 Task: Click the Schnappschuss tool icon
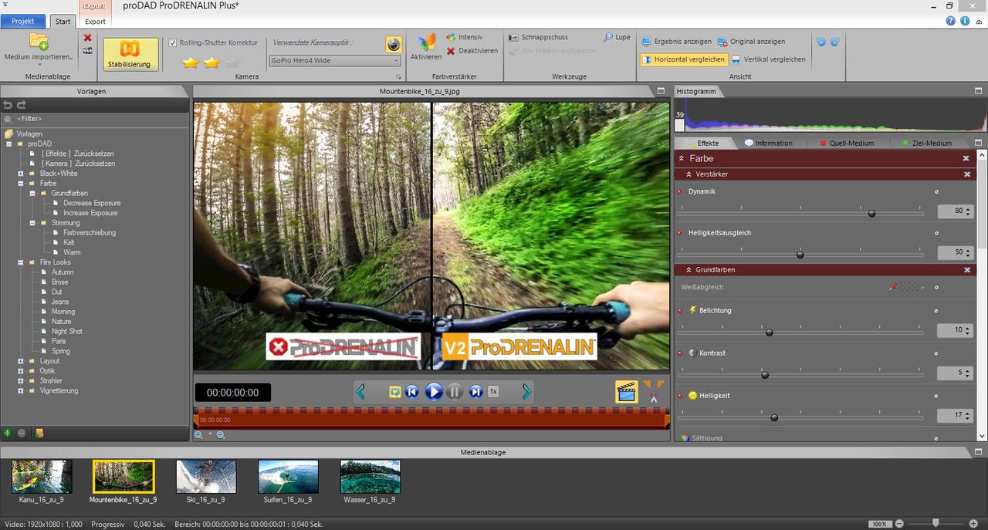pyautogui.click(x=512, y=36)
